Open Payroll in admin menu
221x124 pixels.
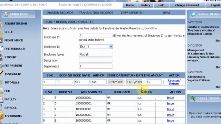pos(11,108)
